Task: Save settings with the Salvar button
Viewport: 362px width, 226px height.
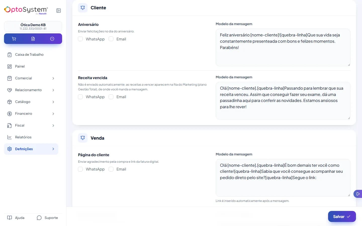Action: click(342, 216)
